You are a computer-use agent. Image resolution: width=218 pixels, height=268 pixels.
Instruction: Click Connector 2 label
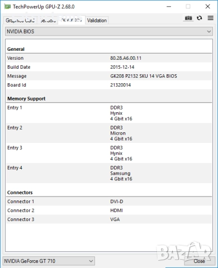21,210
